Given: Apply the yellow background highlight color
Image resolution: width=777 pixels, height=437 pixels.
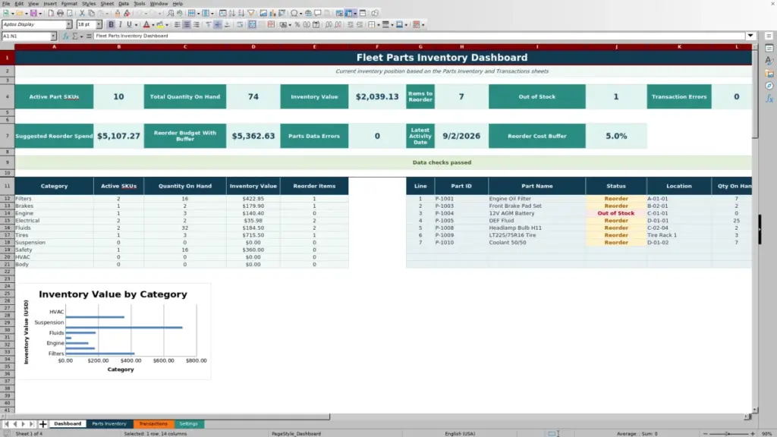Looking at the screenshot, I should [160, 24].
